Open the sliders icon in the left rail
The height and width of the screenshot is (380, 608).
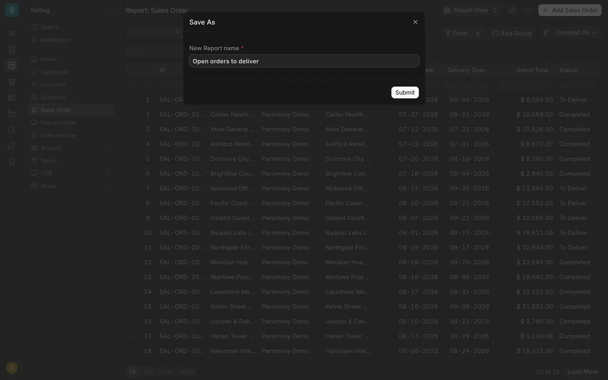(12, 33)
